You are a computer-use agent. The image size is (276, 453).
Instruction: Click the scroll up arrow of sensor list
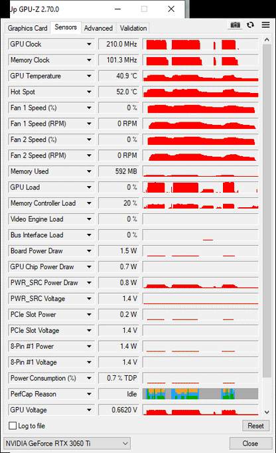point(267,40)
